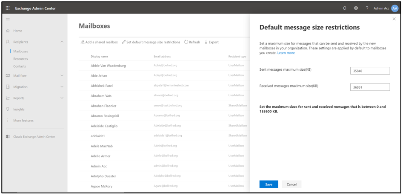Click the Migration icon in sidebar
The width and height of the screenshot is (403, 196).
point(8,86)
